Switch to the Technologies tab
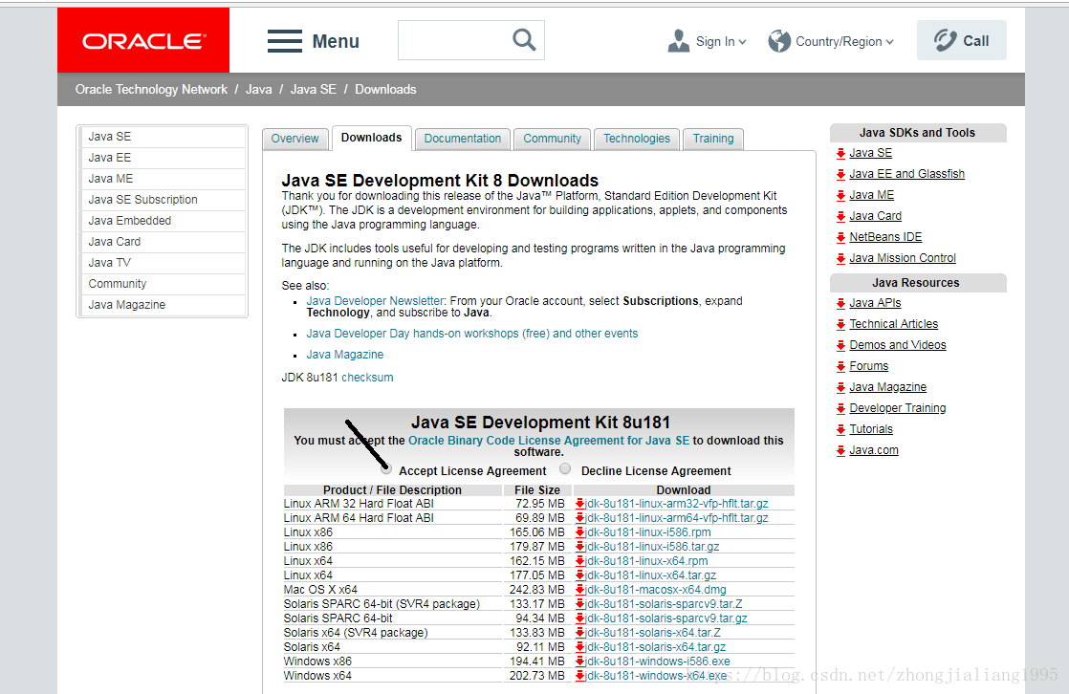The width and height of the screenshot is (1069, 694). [637, 139]
